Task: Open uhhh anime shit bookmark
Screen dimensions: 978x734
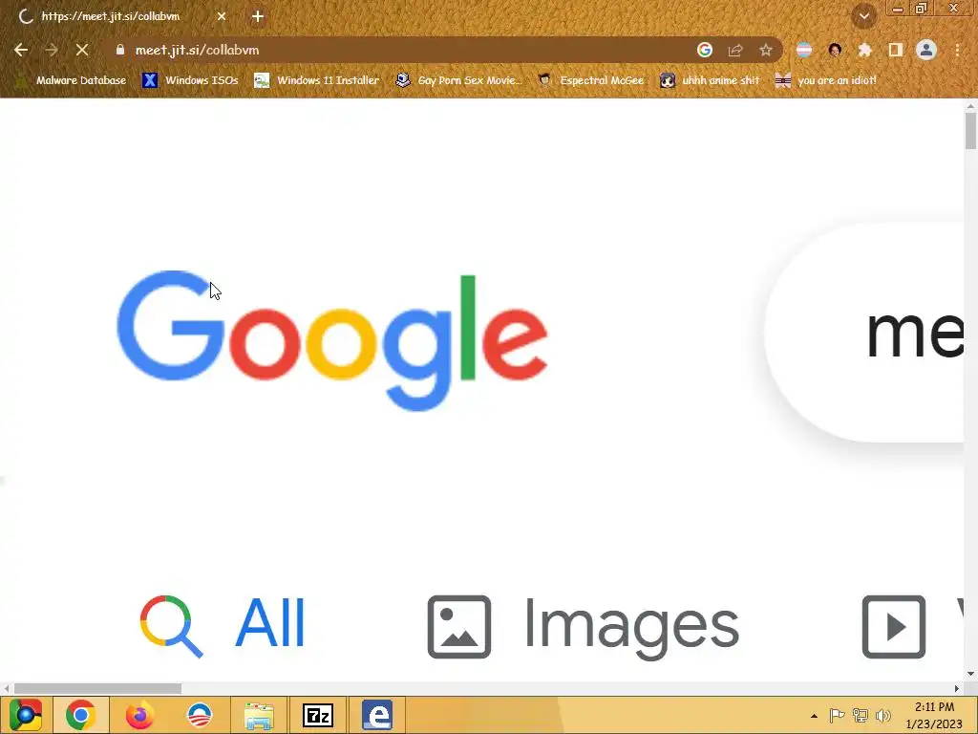Action: point(710,80)
